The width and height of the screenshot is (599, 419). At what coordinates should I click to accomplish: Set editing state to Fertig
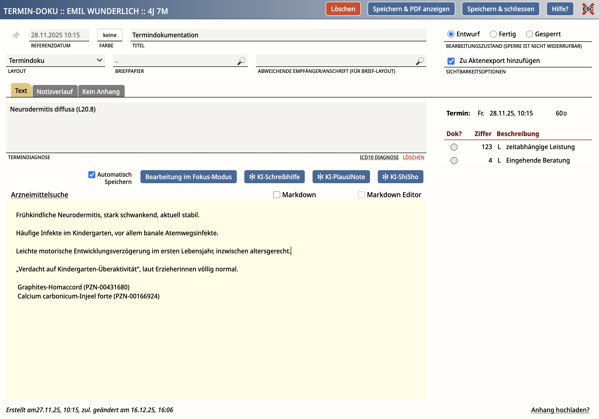point(493,34)
